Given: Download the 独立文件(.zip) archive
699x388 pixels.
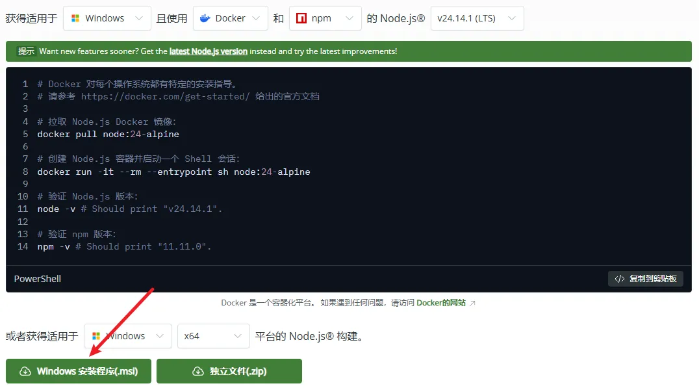Looking at the screenshot, I should [x=229, y=371].
